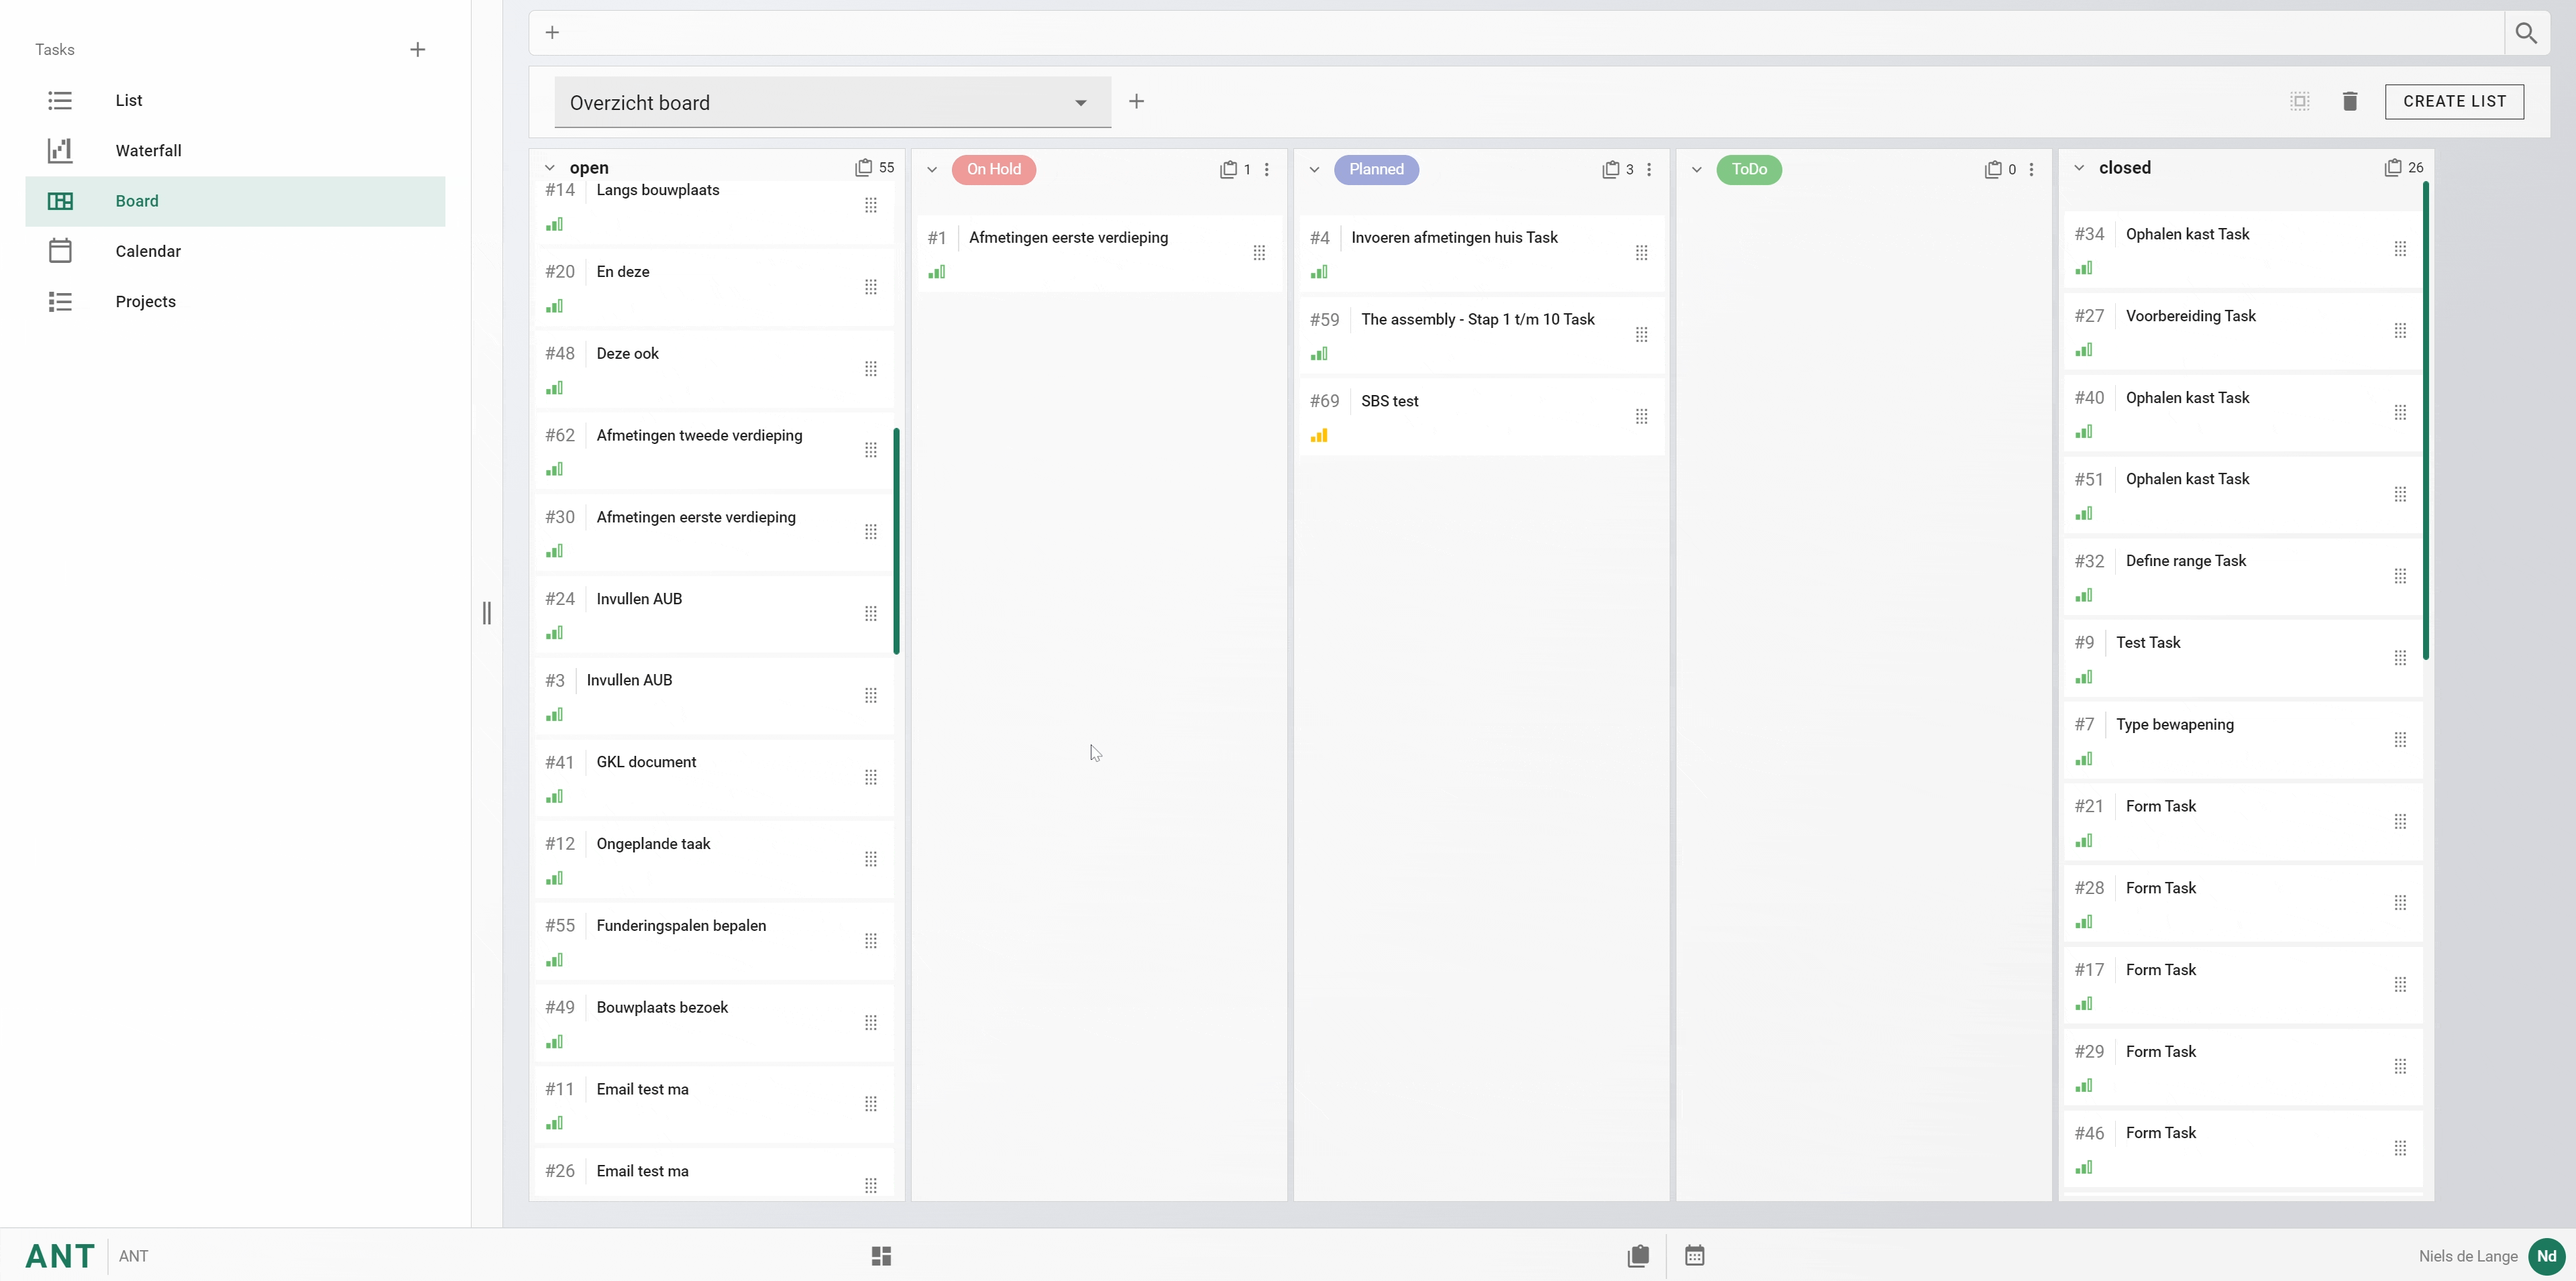The width and height of the screenshot is (2576, 1281).
Task: Click the calendar icon in bottom bar
Action: click(x=1694, y=1256)
